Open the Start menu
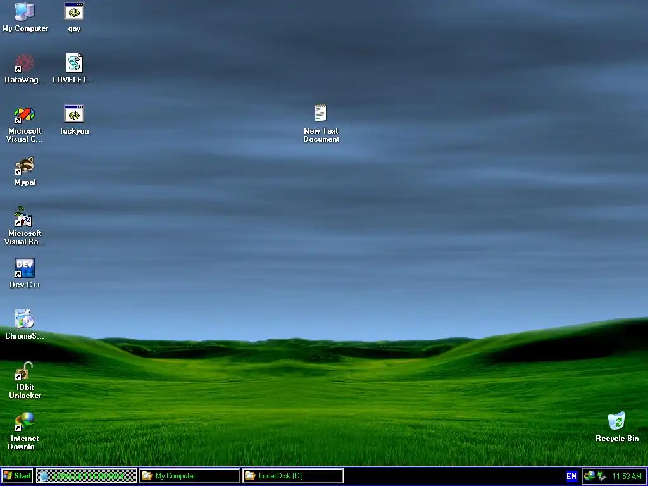The height and width of the screenshot is (486, 648). pyautogui.click(x=17, y=476)
